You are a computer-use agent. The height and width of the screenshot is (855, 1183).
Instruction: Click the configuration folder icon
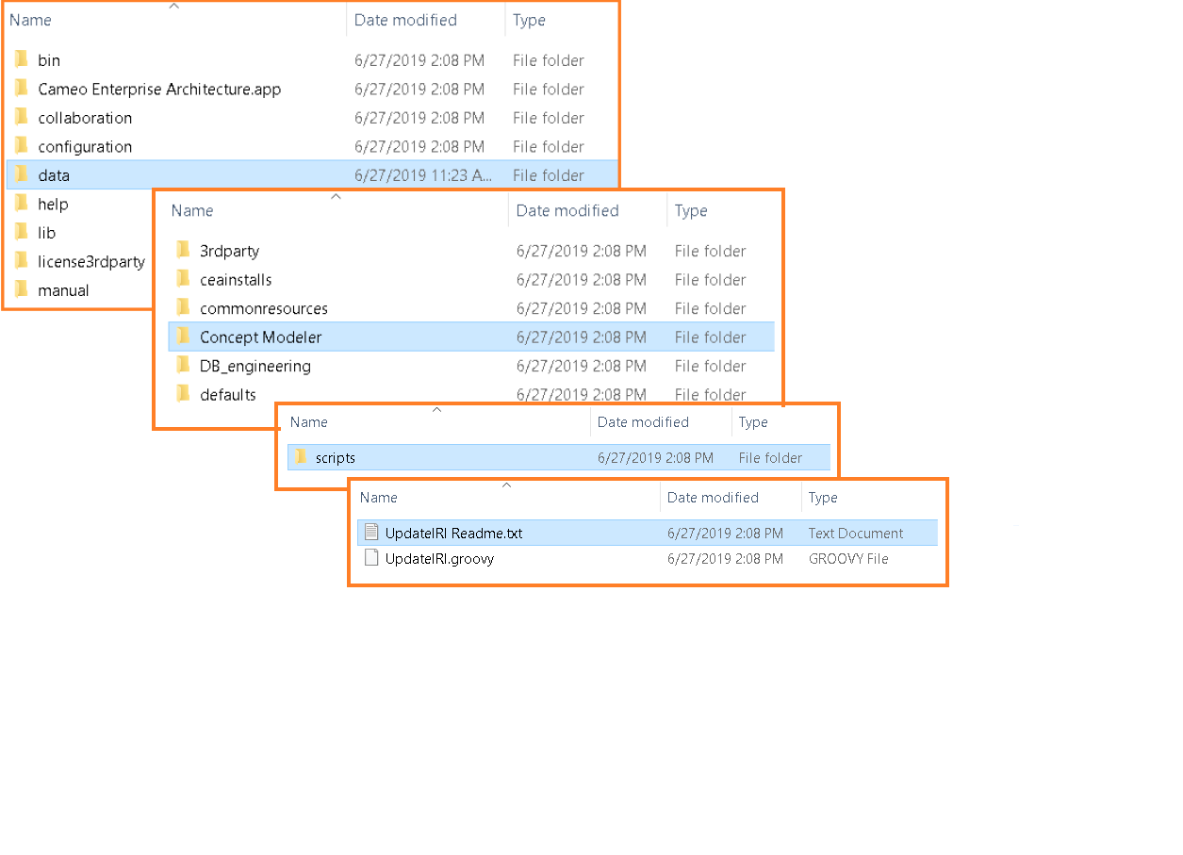[x=22, y=146]
